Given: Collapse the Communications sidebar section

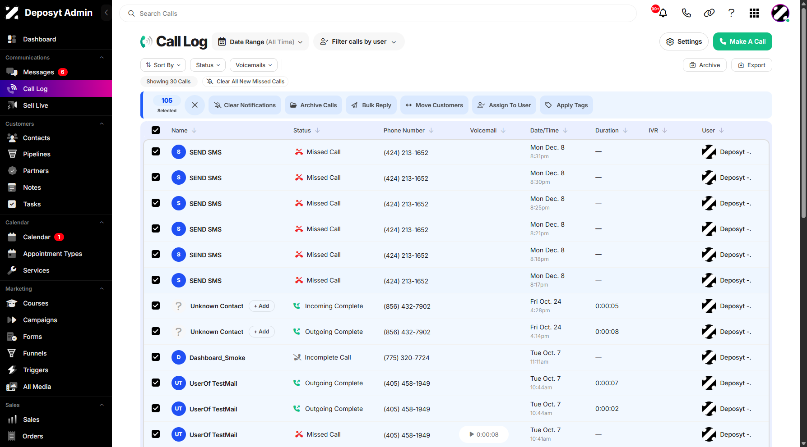Looking at the screenshot, I should (x=102, y=58).
